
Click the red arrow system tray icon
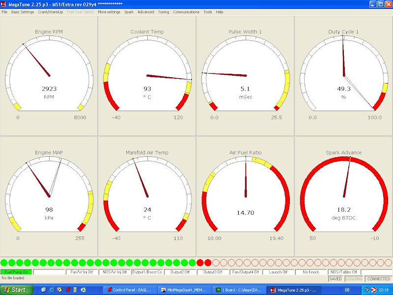click(x=374, y=290)
